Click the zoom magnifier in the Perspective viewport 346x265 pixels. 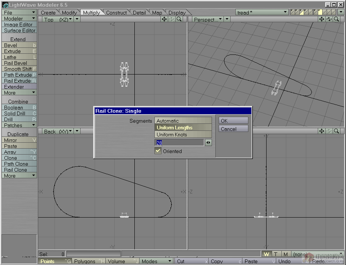point(336,19)
